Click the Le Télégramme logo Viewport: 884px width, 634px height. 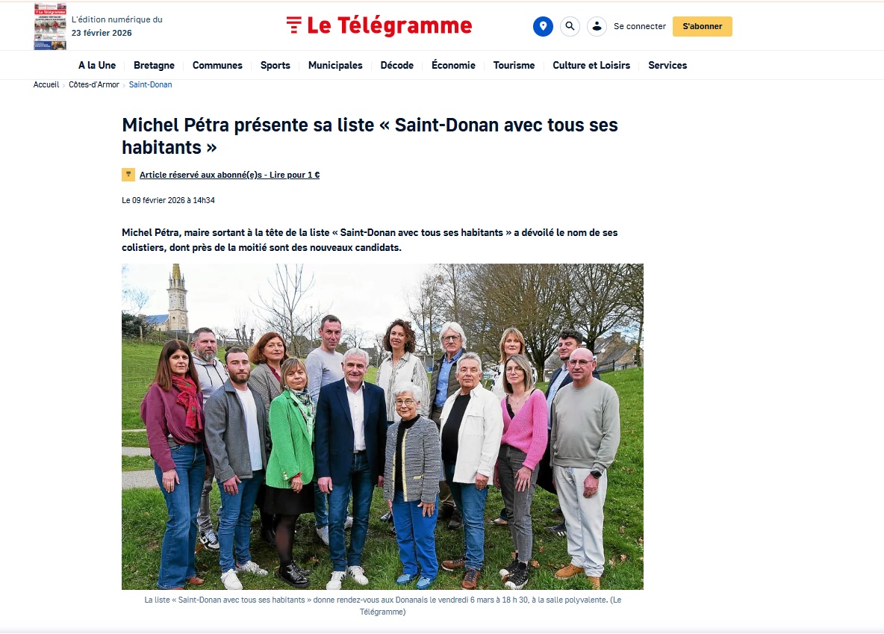(379, 25)
